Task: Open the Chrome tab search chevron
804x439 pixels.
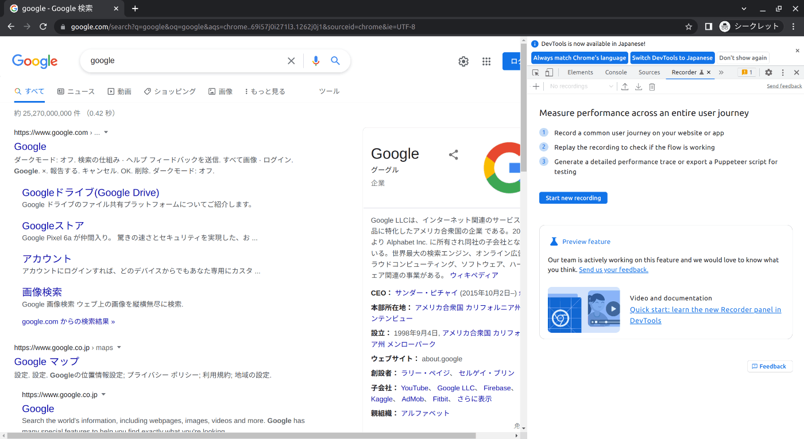Action: pyautogui.click(x=744, y=9)
